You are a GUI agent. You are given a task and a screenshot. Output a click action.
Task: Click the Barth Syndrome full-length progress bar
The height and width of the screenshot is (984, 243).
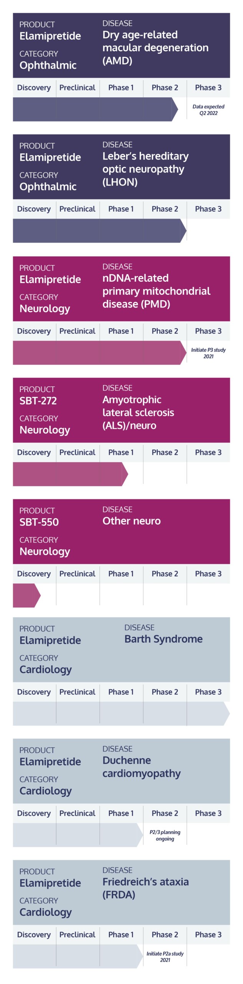121,713
